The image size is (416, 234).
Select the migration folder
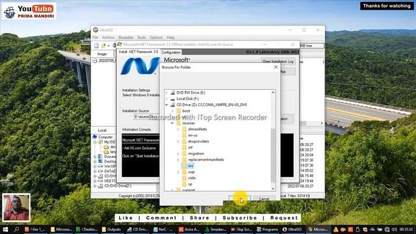pyautogui.click(x=196, y=153)
